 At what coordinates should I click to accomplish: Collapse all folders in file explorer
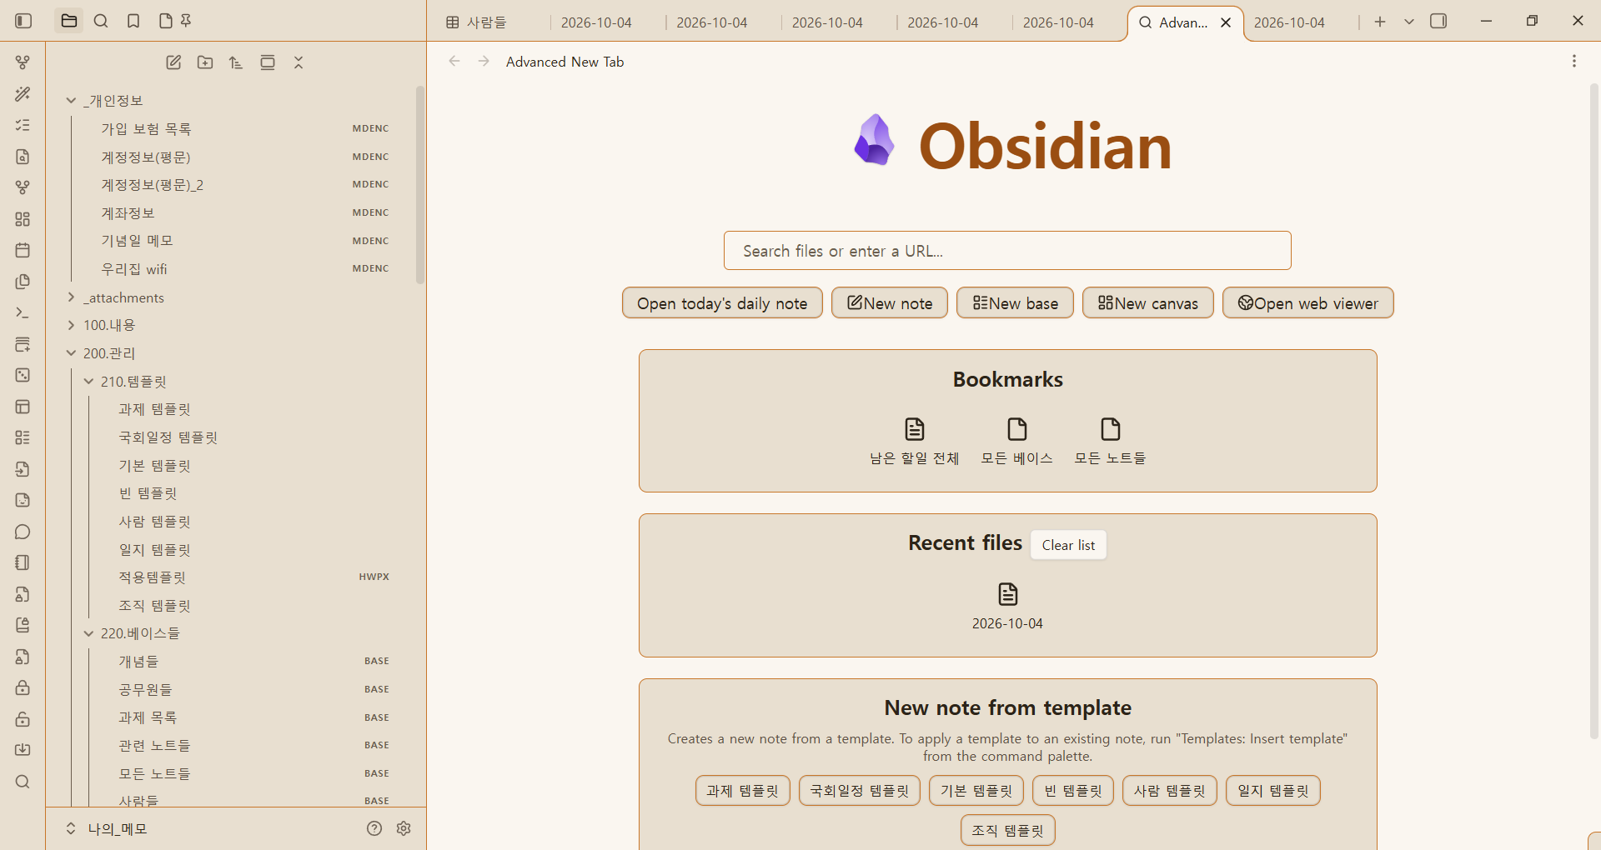[299, 62]
